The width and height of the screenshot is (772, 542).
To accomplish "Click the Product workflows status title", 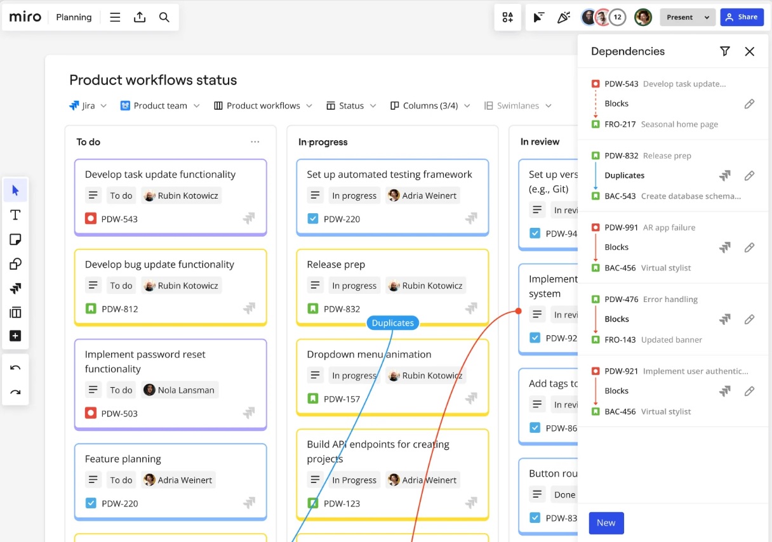I will click(153, 80).
